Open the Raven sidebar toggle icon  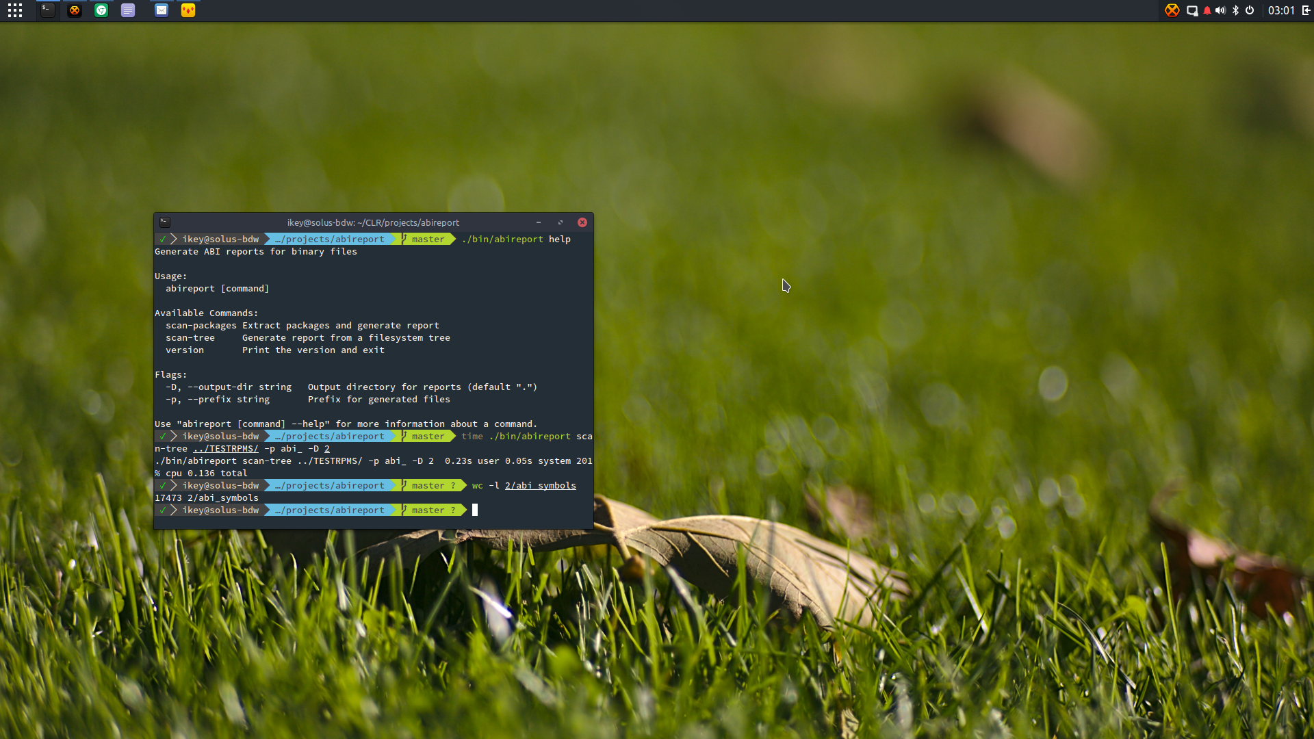[1306, 10]
